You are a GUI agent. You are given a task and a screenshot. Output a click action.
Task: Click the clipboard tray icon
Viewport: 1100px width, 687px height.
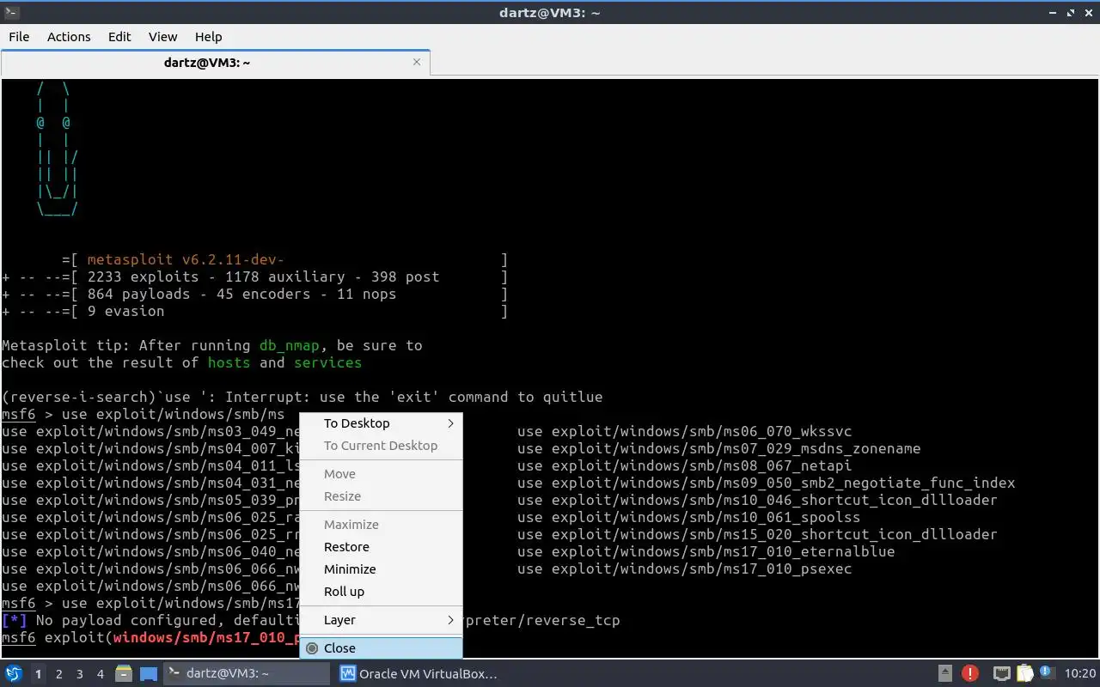pyautogui.click(x=1024, y=674)
